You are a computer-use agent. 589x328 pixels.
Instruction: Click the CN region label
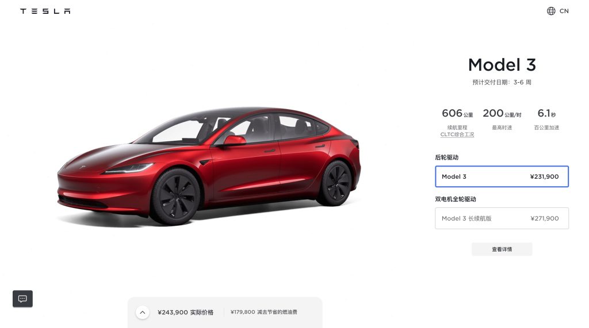[x=564, y=11]
